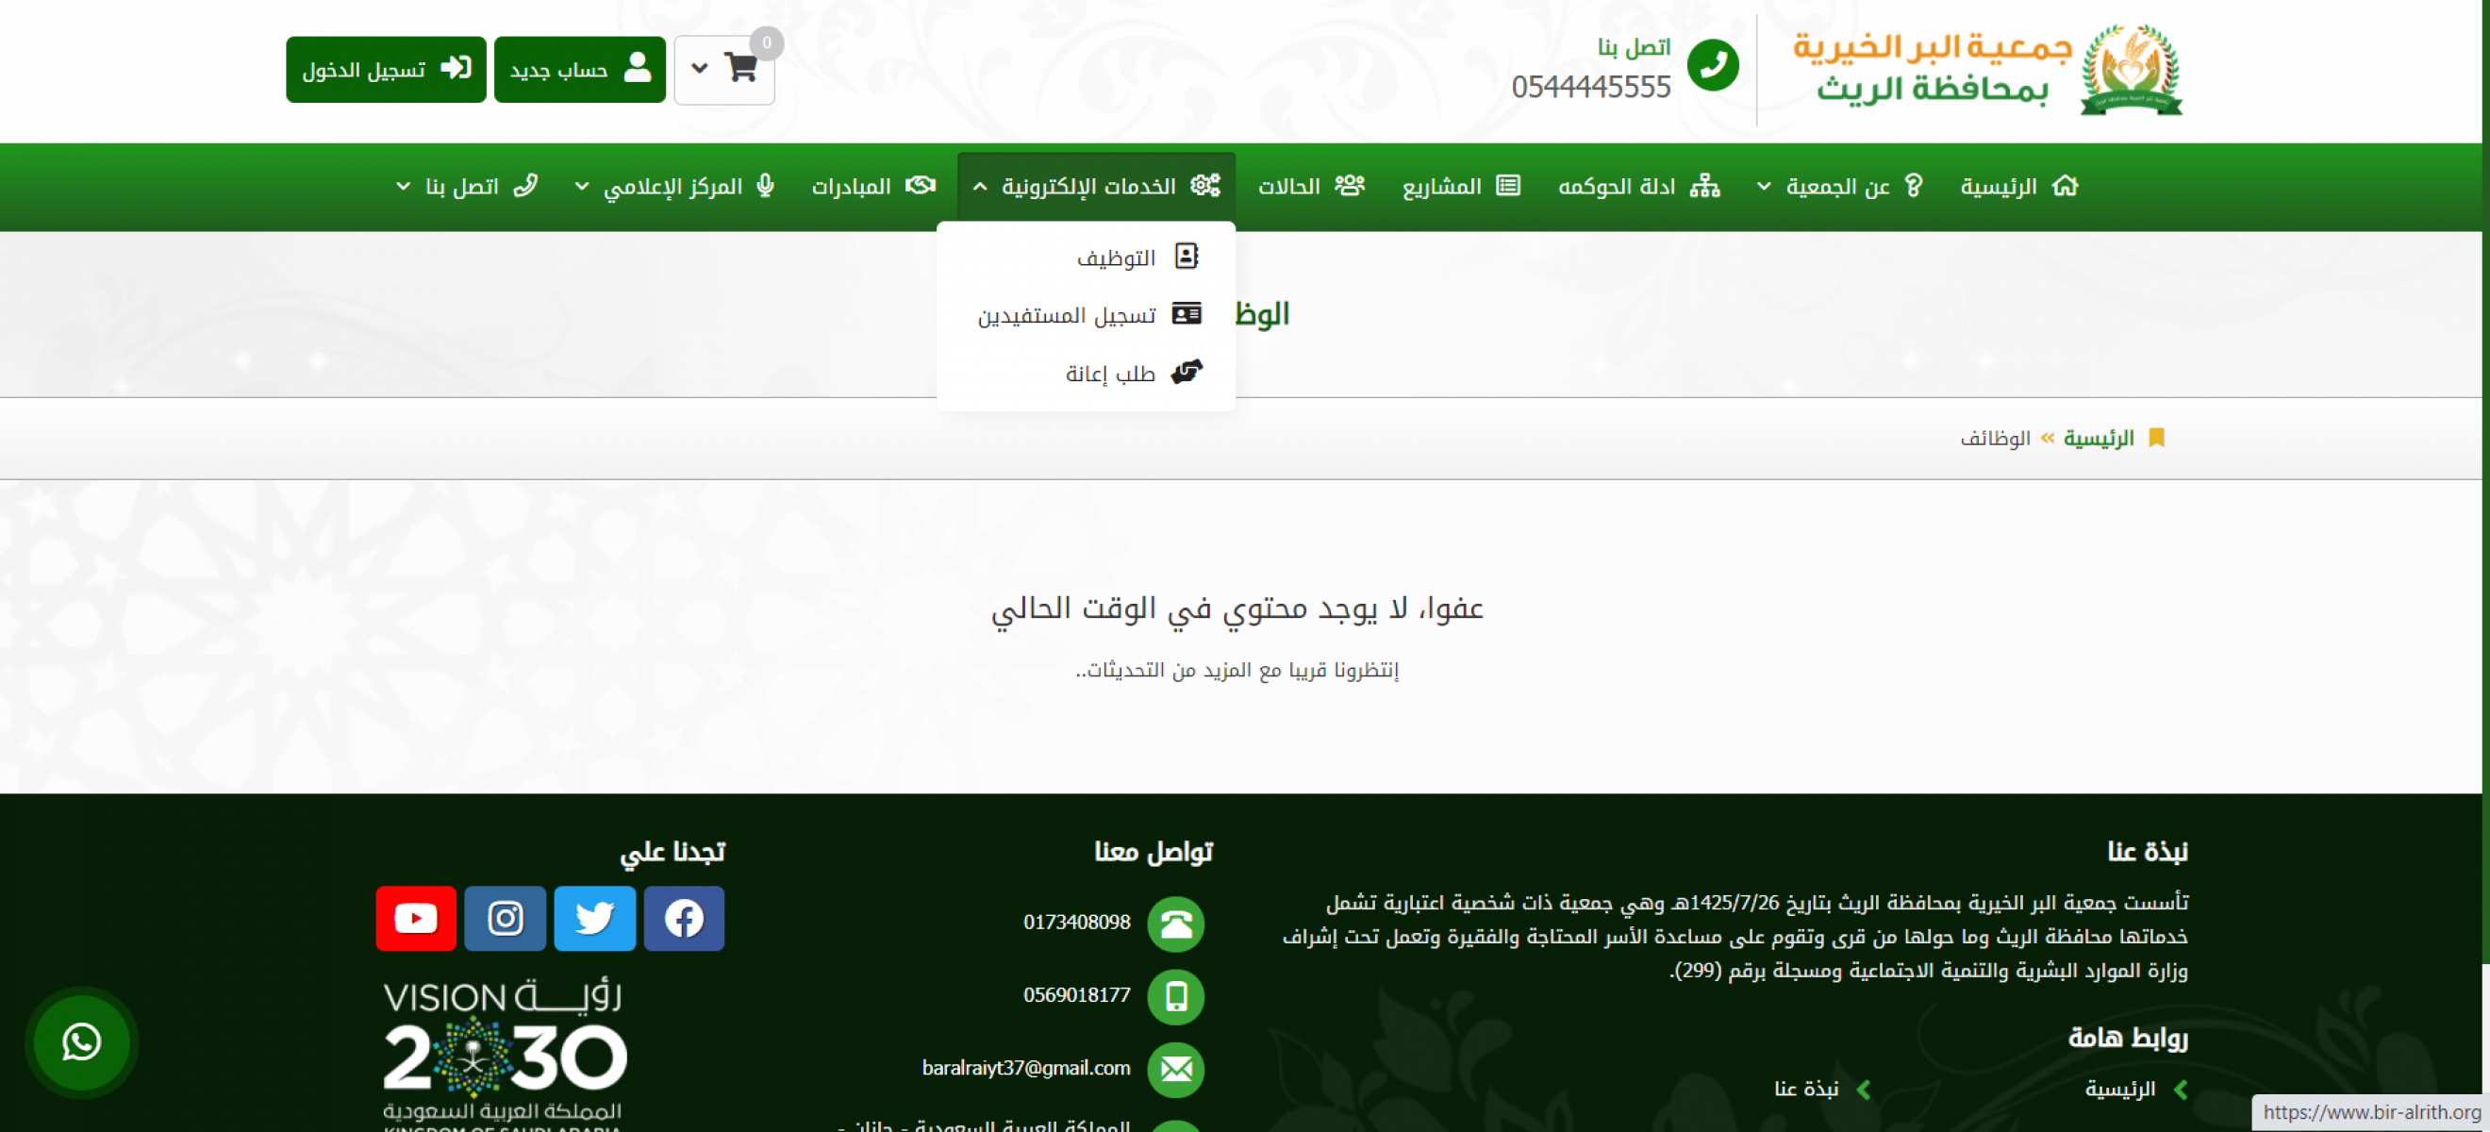2490x1132 pixels.
Task: Click the home icon beside الرئيسية
Action: click(x=2065, y=186)
